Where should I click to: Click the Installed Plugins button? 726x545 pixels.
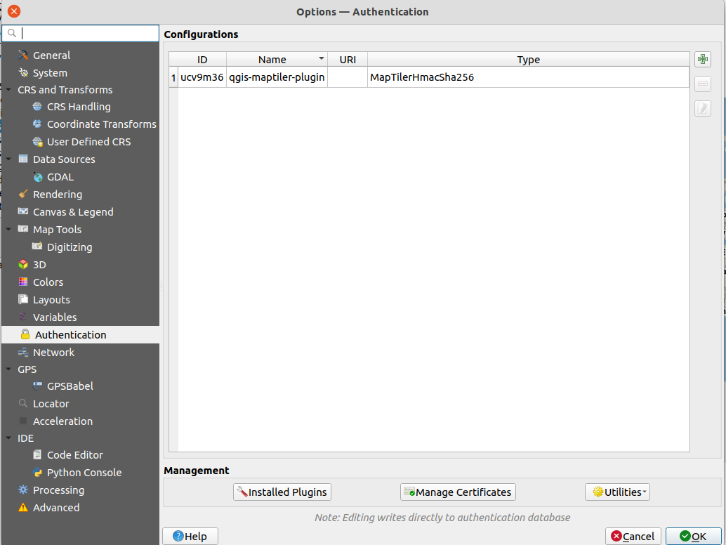[x=282, y=492]
